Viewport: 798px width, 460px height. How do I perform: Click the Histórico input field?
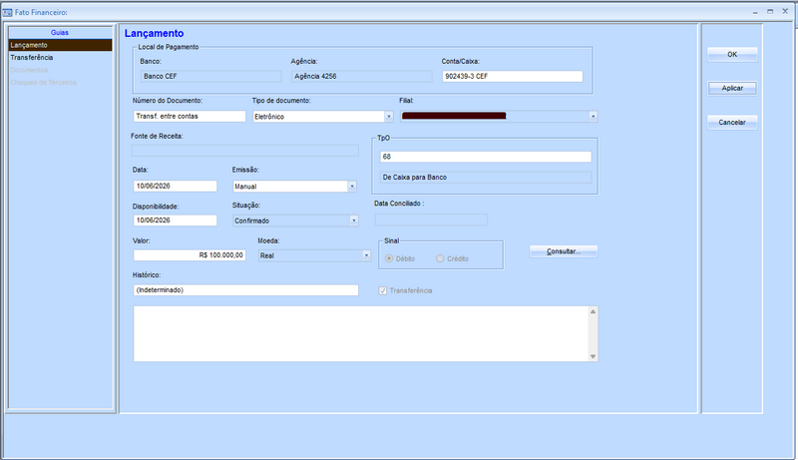pos(245,290)
